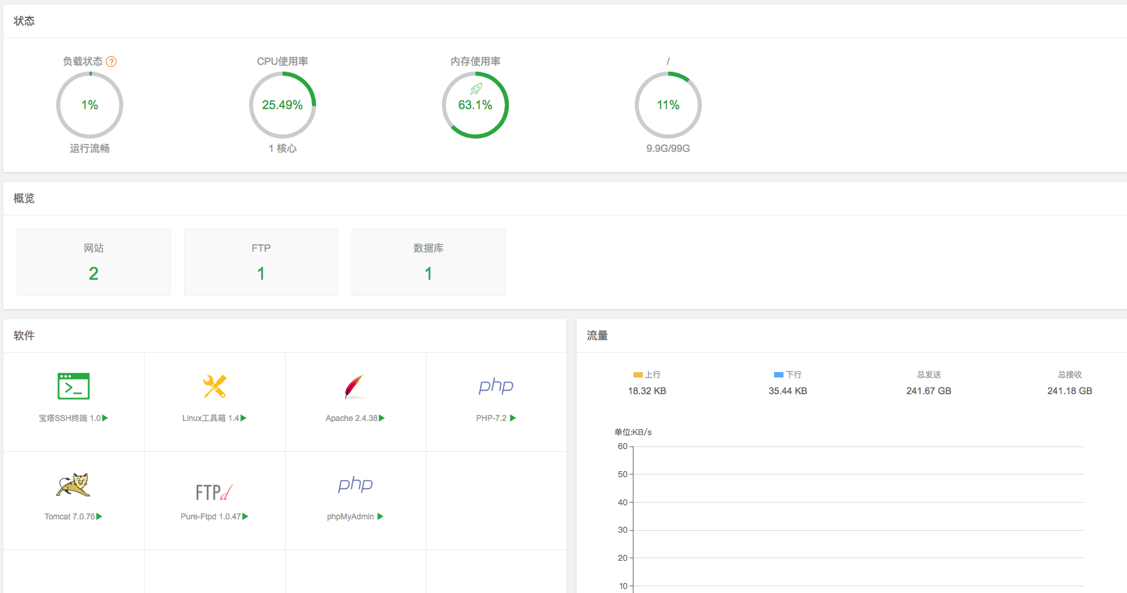Click the 总接收 label
Viewport: 1127px width, 593px height.
point(1070,375)
